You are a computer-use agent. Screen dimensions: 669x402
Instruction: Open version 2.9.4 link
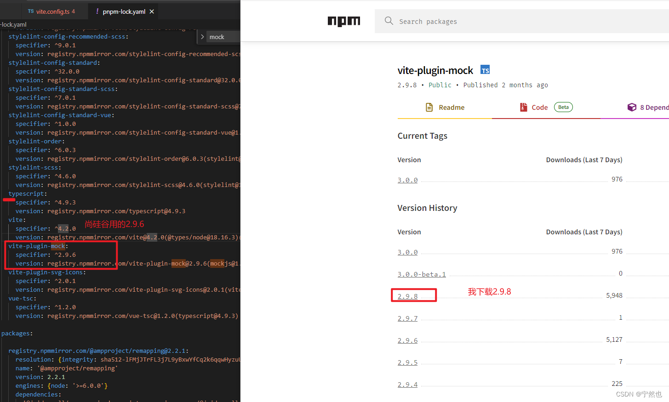point(407,385)
